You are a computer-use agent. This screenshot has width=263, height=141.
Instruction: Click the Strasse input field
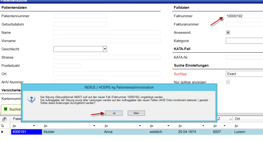(x=107, y=57)
